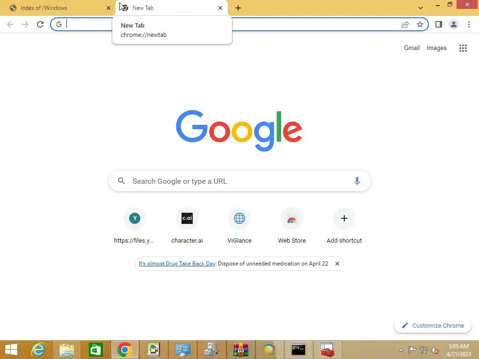479x359 pixels.
Task: Open the ViGlance shortcut
Action: coord(239,226)
